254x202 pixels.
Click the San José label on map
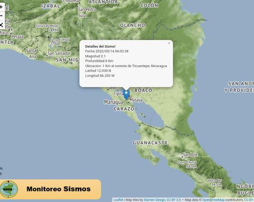click(190, 155)
